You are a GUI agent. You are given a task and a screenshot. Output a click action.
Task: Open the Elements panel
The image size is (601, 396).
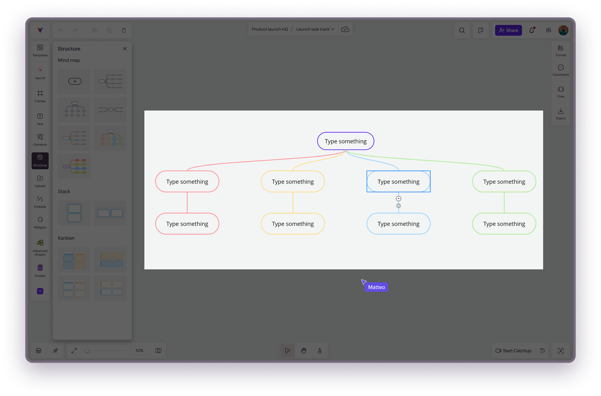40,140
